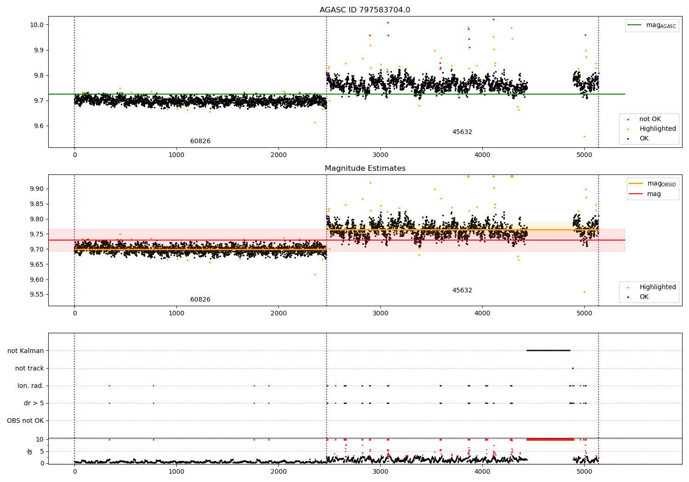The image size is (689, 482).
Task: Click the red 'mag' legend entry
Action: (645, 194)
